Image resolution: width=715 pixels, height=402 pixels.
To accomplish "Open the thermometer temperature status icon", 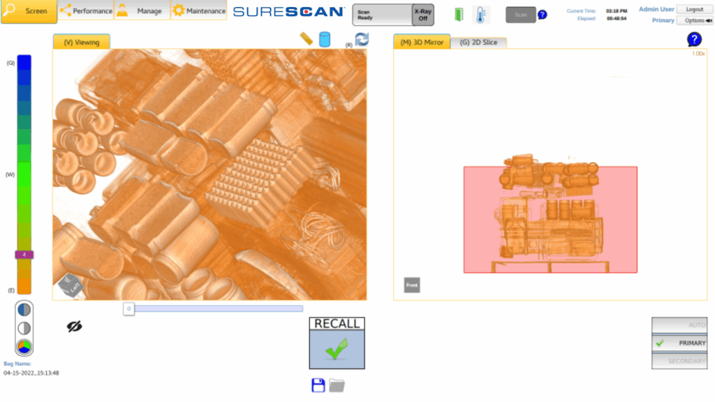I will (481, 15).
